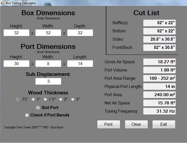The image size is (187, 143).
Task: Click the Front/Back label in Cut List
Action: pos(123,48)
